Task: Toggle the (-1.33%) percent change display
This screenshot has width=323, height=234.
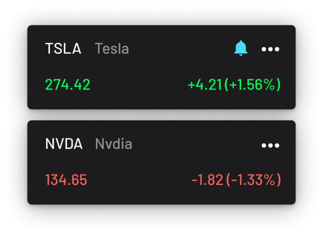Action: 254,180
